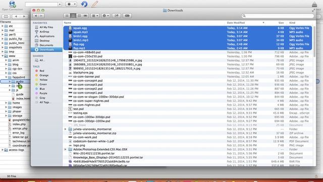The image size is (323, 182).
Task: Sort by Size column header
Action: (281, 23)
